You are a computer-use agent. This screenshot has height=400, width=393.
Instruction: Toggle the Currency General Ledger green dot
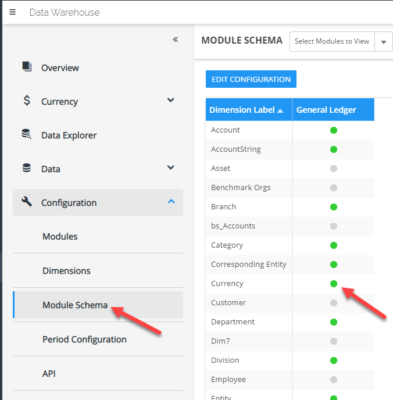[334, 284]
